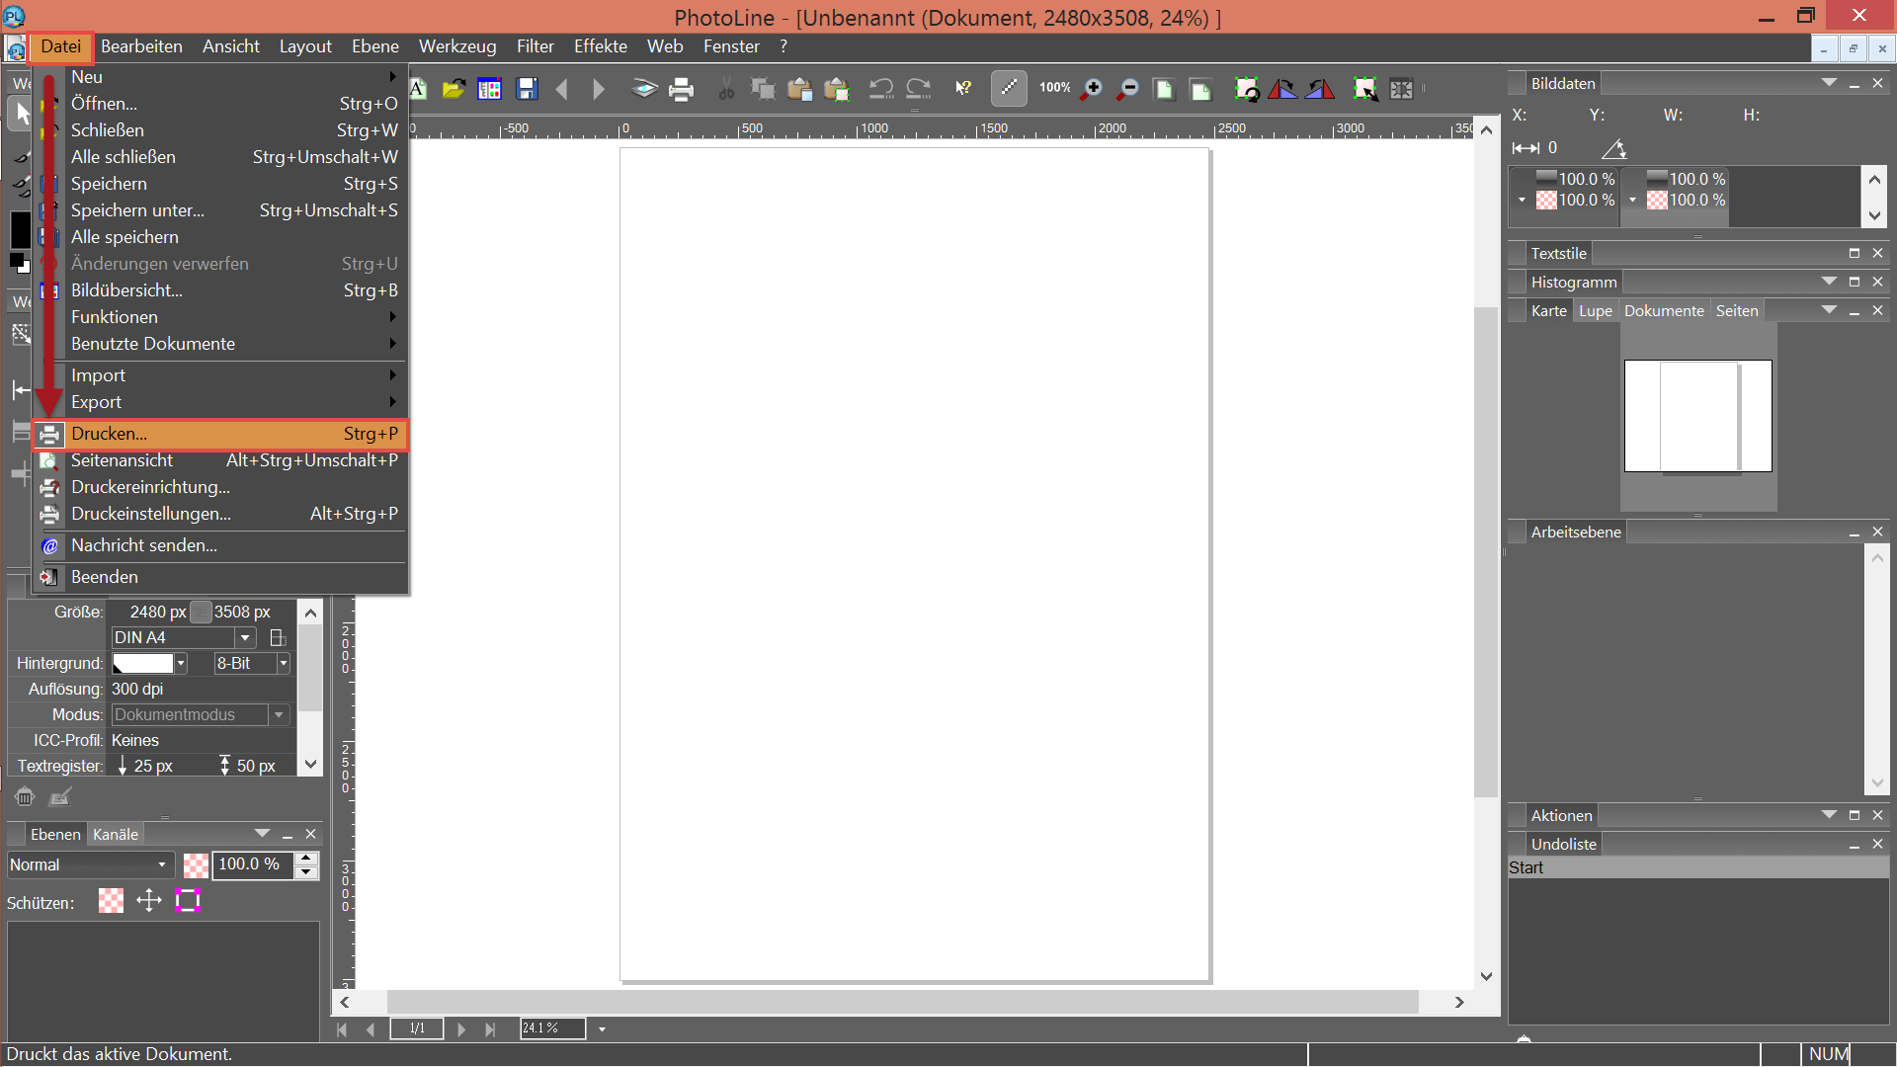Click the Karte navigator thumbnail
Screen dimensions: 1897x1067
(1698, 416)
